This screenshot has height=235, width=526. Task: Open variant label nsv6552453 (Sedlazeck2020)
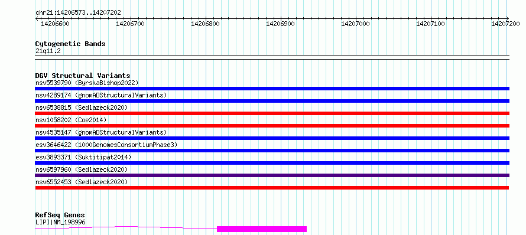(82, 182)
